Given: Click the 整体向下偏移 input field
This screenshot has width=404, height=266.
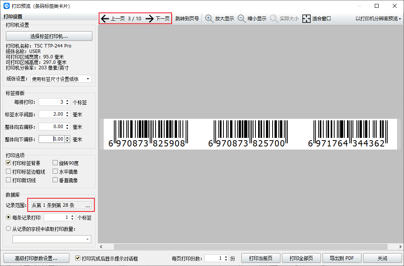Looking at the screenshot, I should click(x=52, y=139).
